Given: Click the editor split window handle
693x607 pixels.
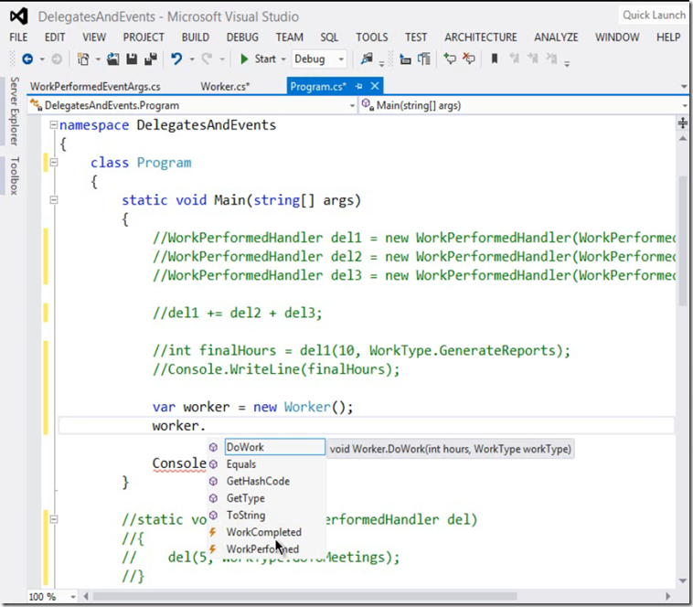Looking at the screenshot, I should (x=682, y=123).
